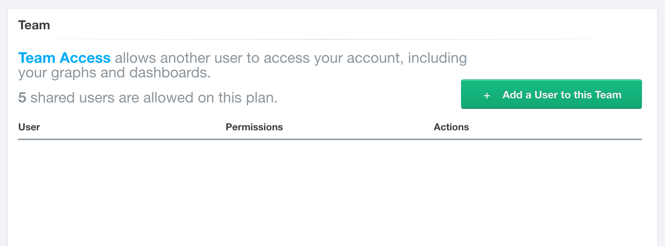Click the word 'Access' in the blue link
665x246 pixels.
85,58
